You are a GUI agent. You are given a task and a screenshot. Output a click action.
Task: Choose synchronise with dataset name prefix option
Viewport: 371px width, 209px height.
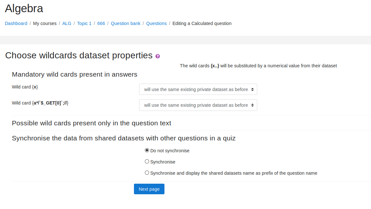[x=147, y=173]
